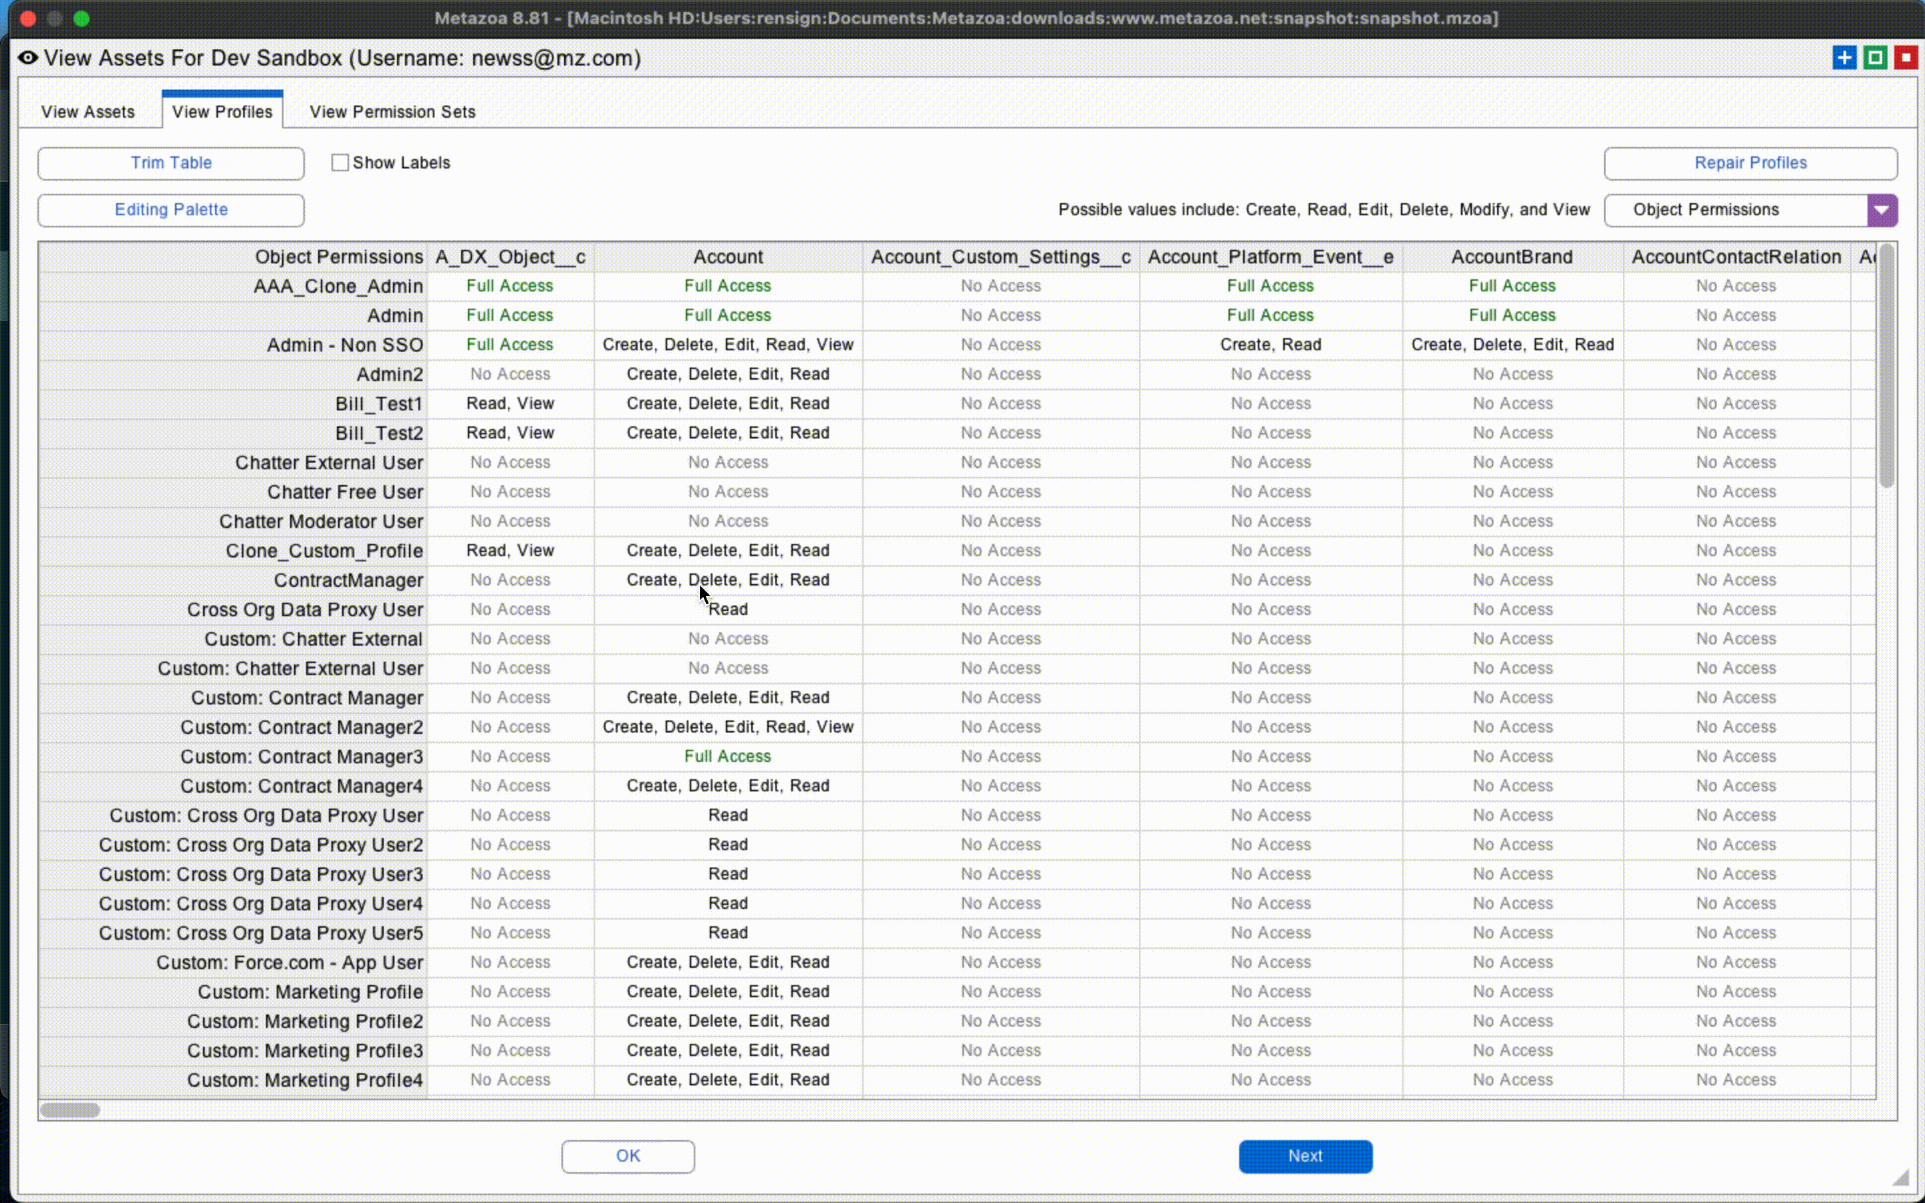Image resolution: width=1925 pixels, height=1203 pixels.
Task: Select Custom: Cross Org Data Proxy User5 row
Action: pyautogui.click(x=261, y=933)
